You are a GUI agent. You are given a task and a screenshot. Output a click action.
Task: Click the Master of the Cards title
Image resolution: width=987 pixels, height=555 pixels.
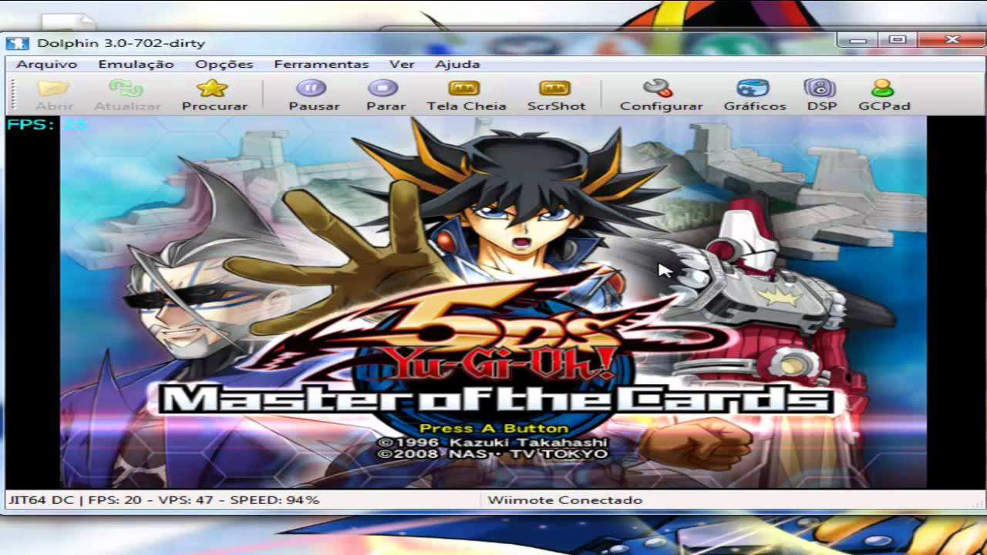coord(494,400)
